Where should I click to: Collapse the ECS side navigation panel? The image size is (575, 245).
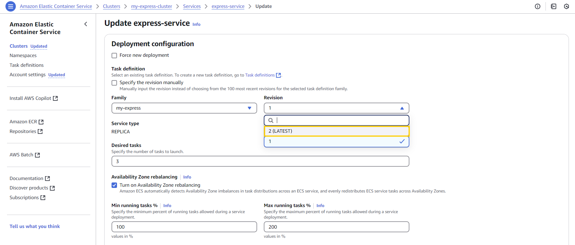point(86,24)
